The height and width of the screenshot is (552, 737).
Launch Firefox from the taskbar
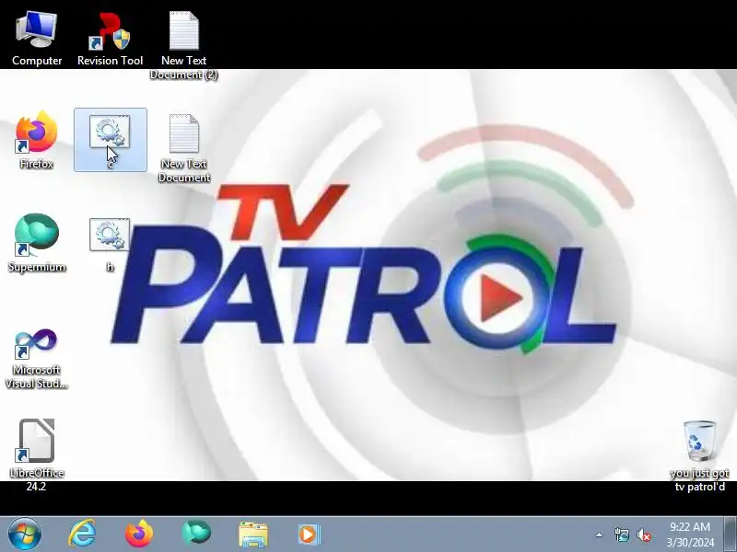139,535
